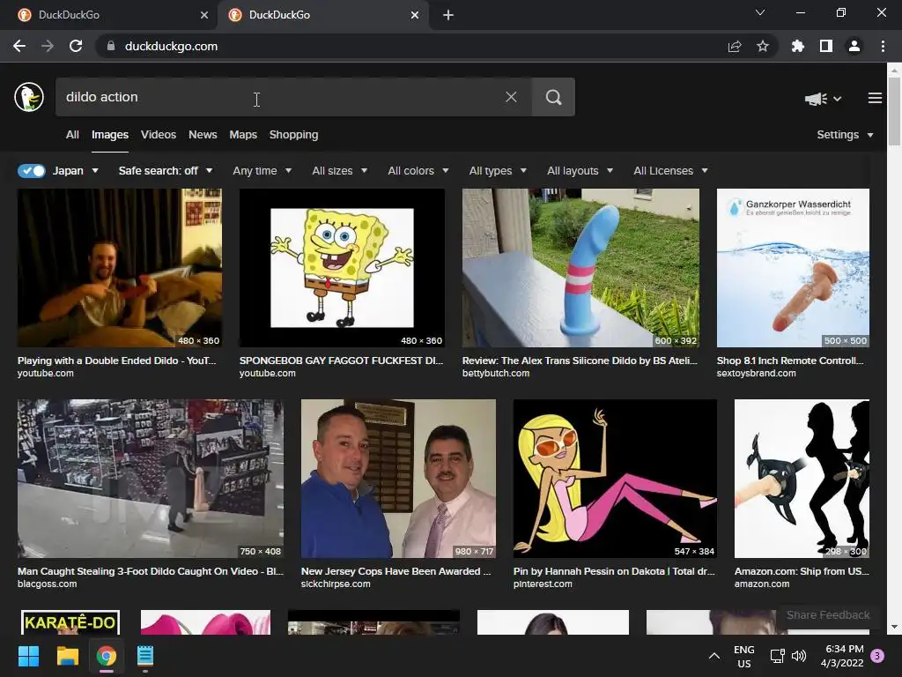Open the Chrome profile icon

[x=854, y=46]
